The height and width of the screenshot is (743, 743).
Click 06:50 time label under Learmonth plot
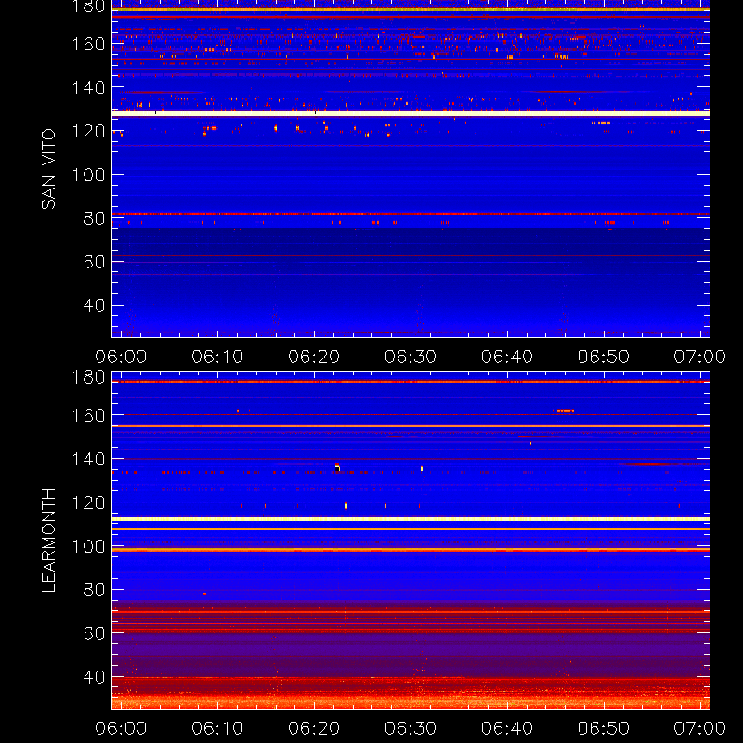[x=604, y=728]
